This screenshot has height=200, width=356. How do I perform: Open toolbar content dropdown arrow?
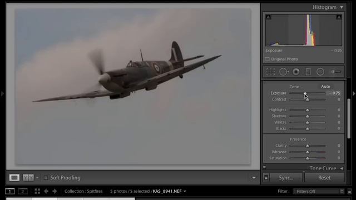click(x=254, y=178)
